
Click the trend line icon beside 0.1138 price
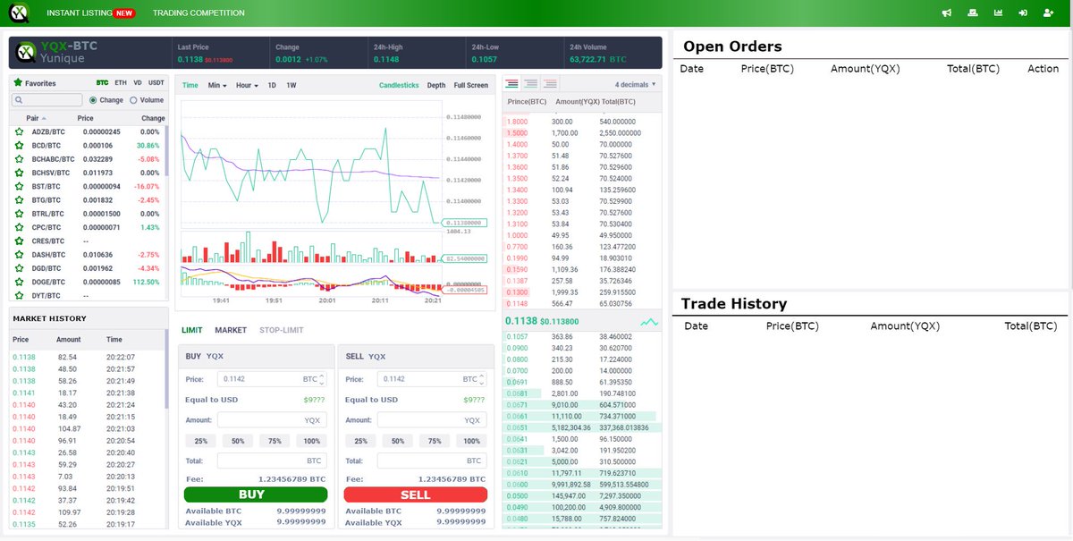(x=649, y=322)
